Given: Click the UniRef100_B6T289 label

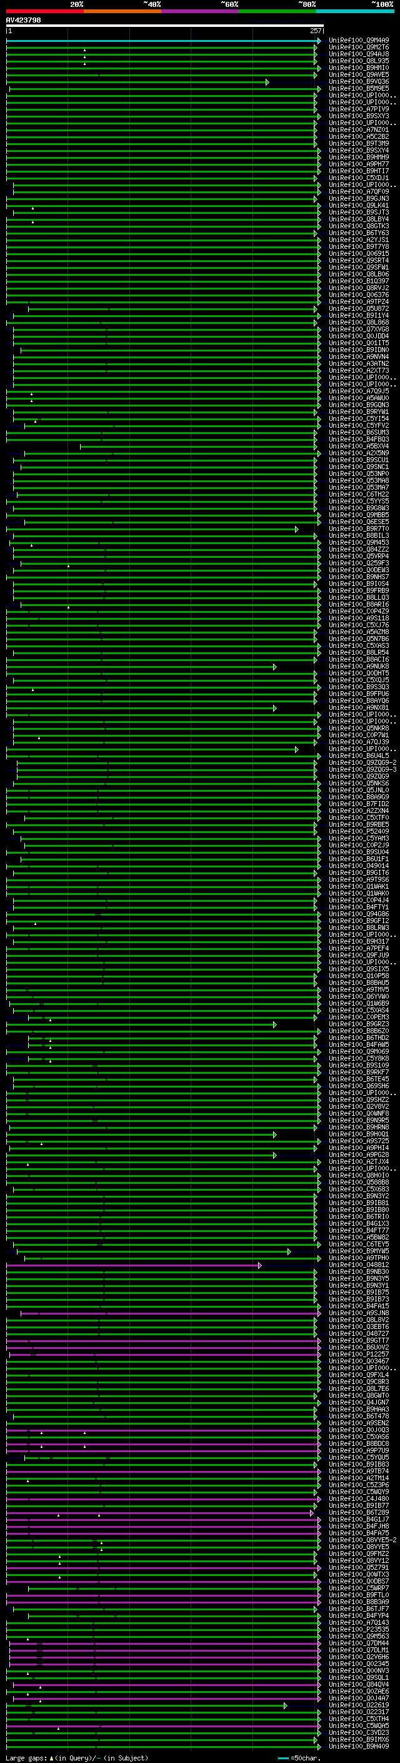Looking at the screenshot, I should tap(359, 1512).
